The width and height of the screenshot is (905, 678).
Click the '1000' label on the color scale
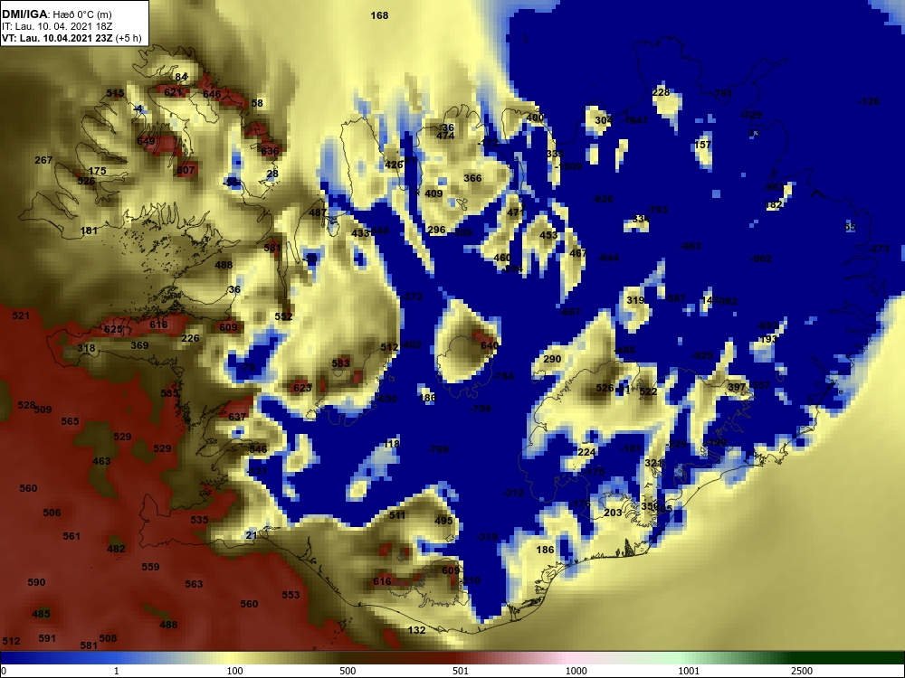576,671
